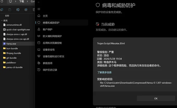Click the family icon beside 家庭选项
The width and height of the screenshot is (177, 108).
[39, 63]
